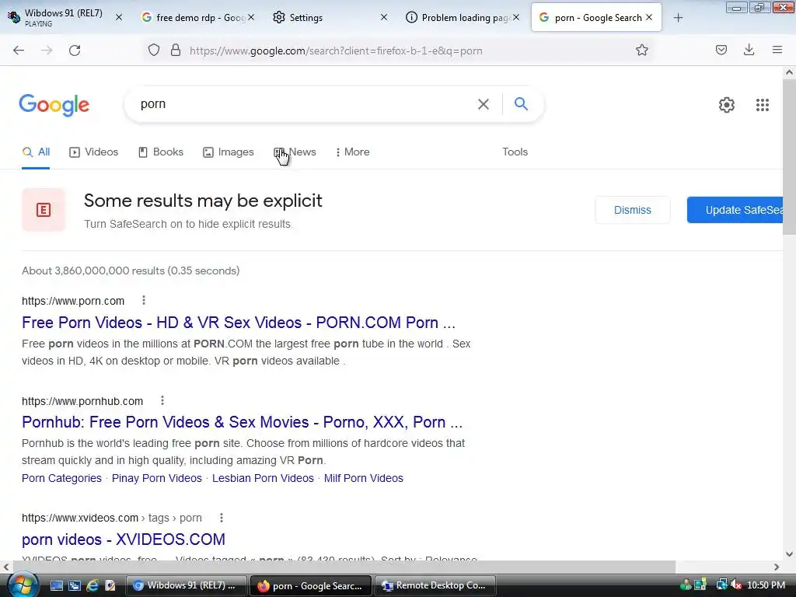Viewport: 796px width, 597px height.
Task: Click the magnifying glass search button
Action: [521, 104]
